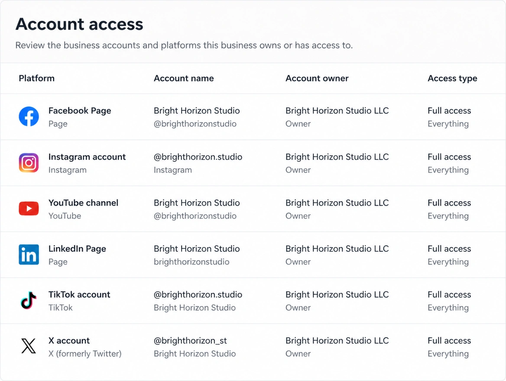Click the Facebook logo icon
This screenshot has width=506, height=381.
pyautogui.click(x=29, y=116)
